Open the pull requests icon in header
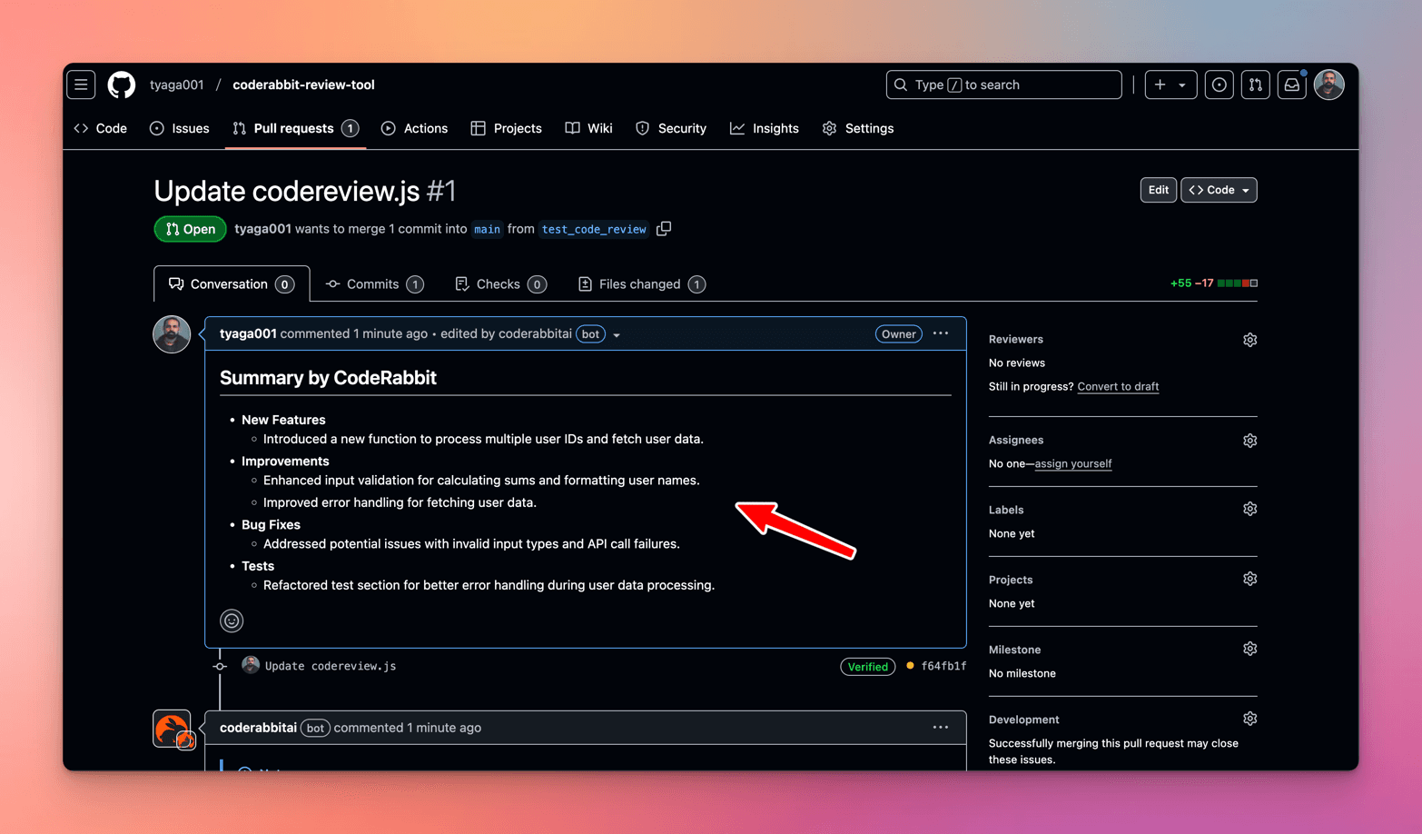The width and height of the screenshot is (1422, 834). 1256,84
